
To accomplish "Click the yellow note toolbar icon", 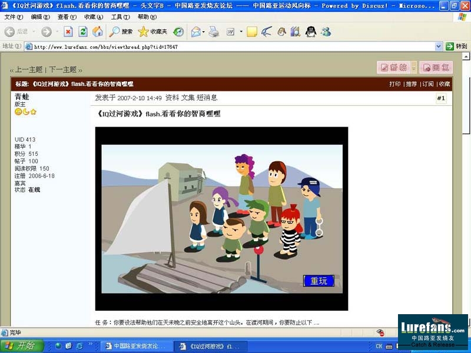I will click(x=252, y=32).
